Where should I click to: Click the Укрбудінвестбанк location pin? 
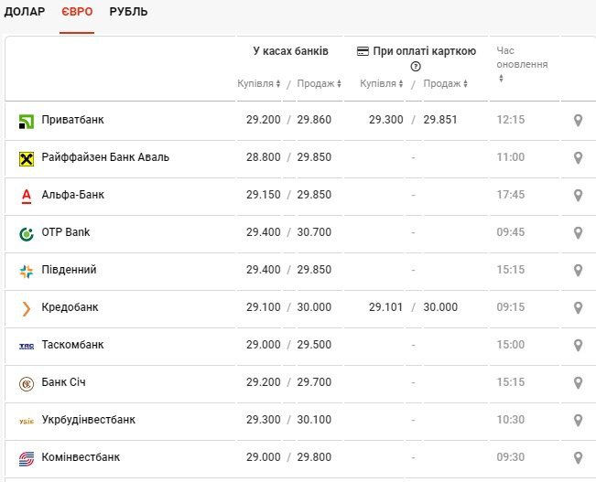578,420
